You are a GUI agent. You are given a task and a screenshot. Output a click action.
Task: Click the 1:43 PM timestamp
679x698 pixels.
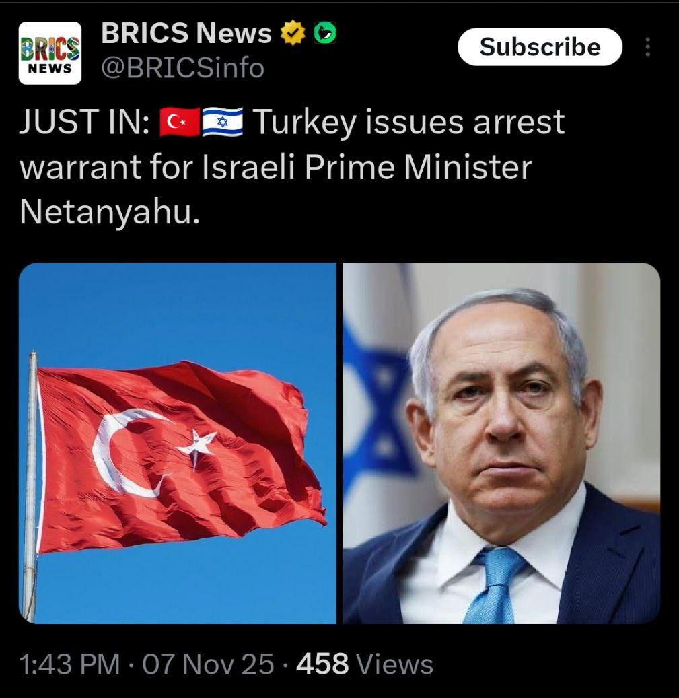[70, 664]
